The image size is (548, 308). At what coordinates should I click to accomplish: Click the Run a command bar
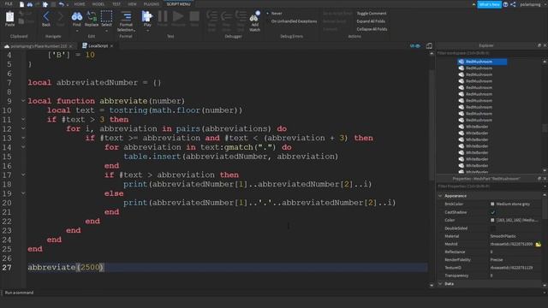(x=274, y=293)
